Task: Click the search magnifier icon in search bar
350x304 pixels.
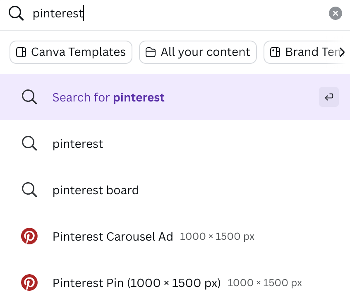Action: (x=16, y=13)
